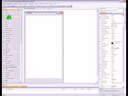This screenshot has width=128, height=96.
Task: Choose the MenuStrip toolbox control
Action: (11, 73)
